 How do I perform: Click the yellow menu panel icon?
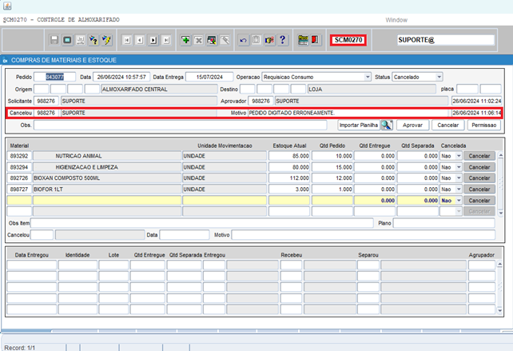pos(303,40)
